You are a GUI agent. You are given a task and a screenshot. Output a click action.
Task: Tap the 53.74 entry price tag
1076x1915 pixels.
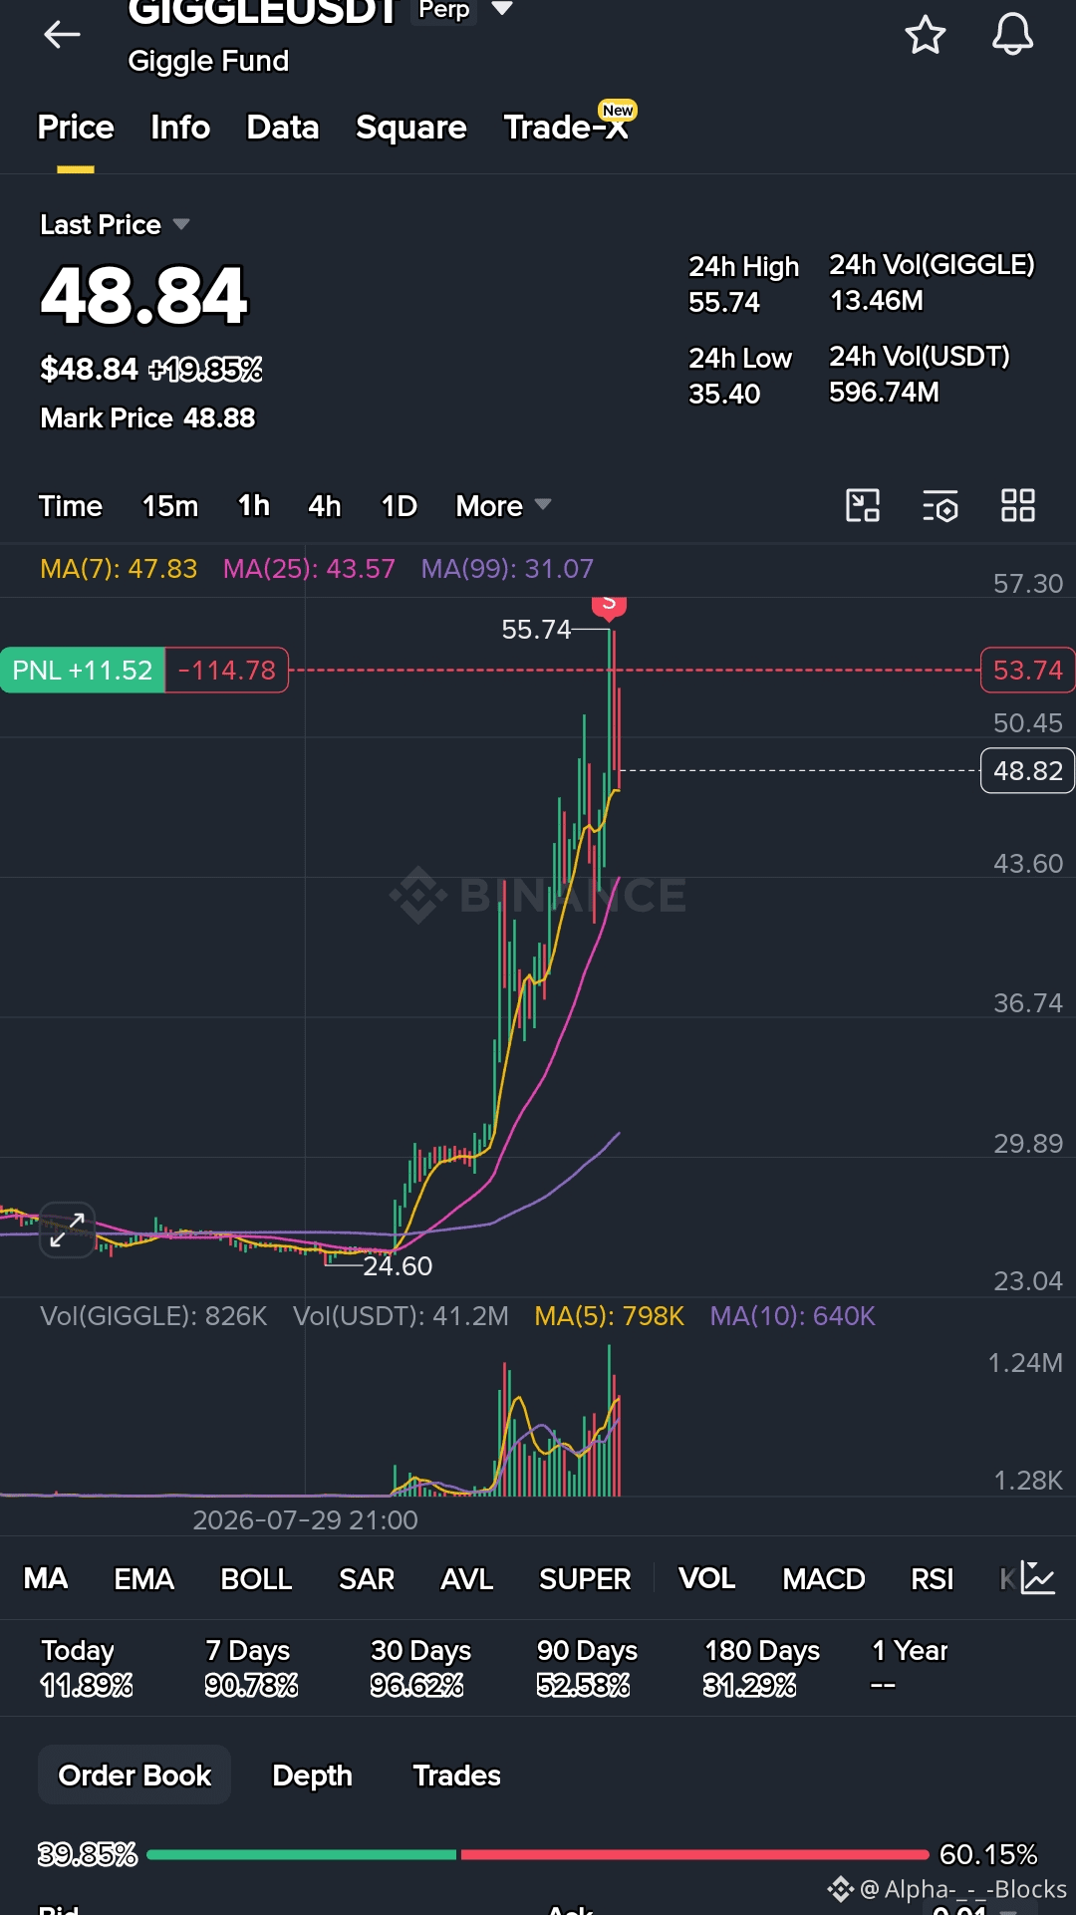pyautogui.click(x=1027, y=670)
